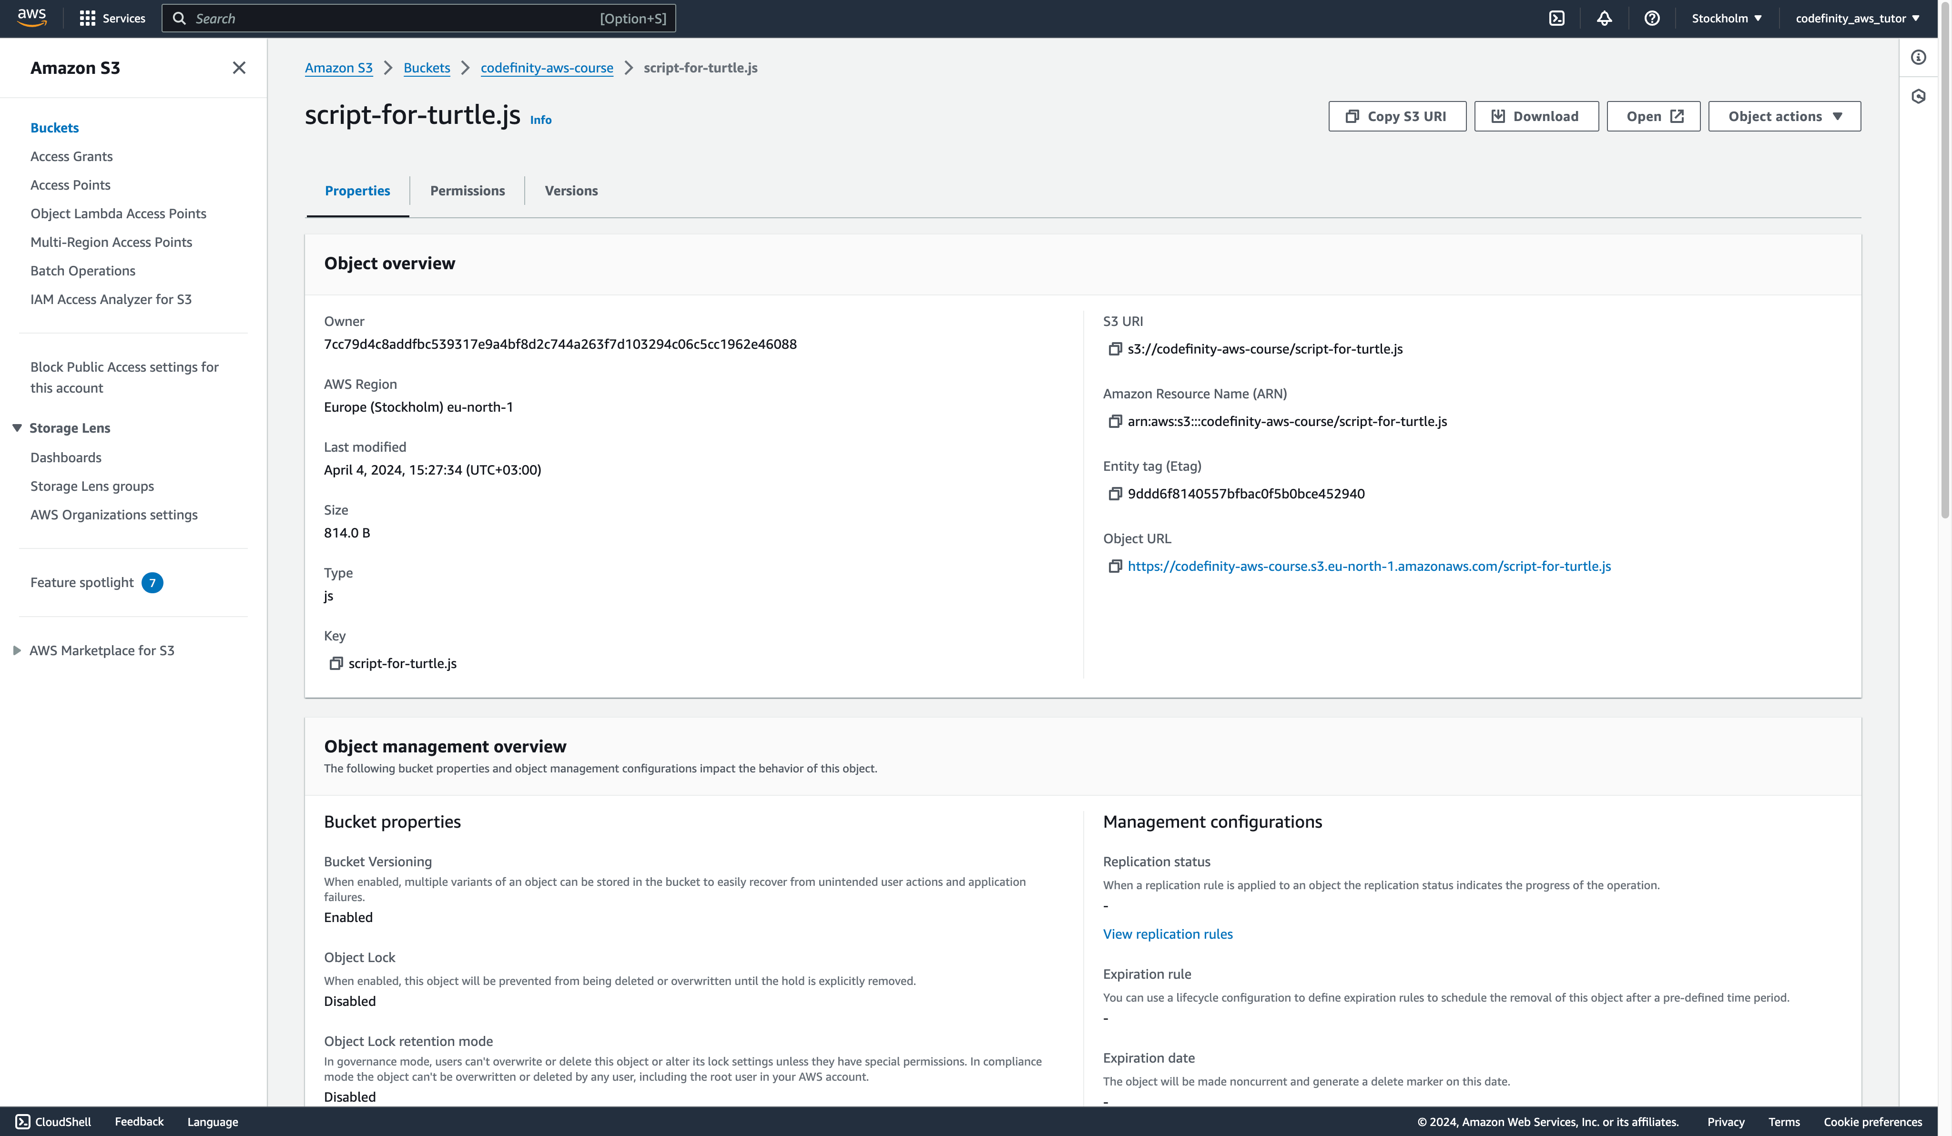The width and height of the screenshot is (1952, 1136).
Task: Open View replication rules link
Action: (1167, 934)
